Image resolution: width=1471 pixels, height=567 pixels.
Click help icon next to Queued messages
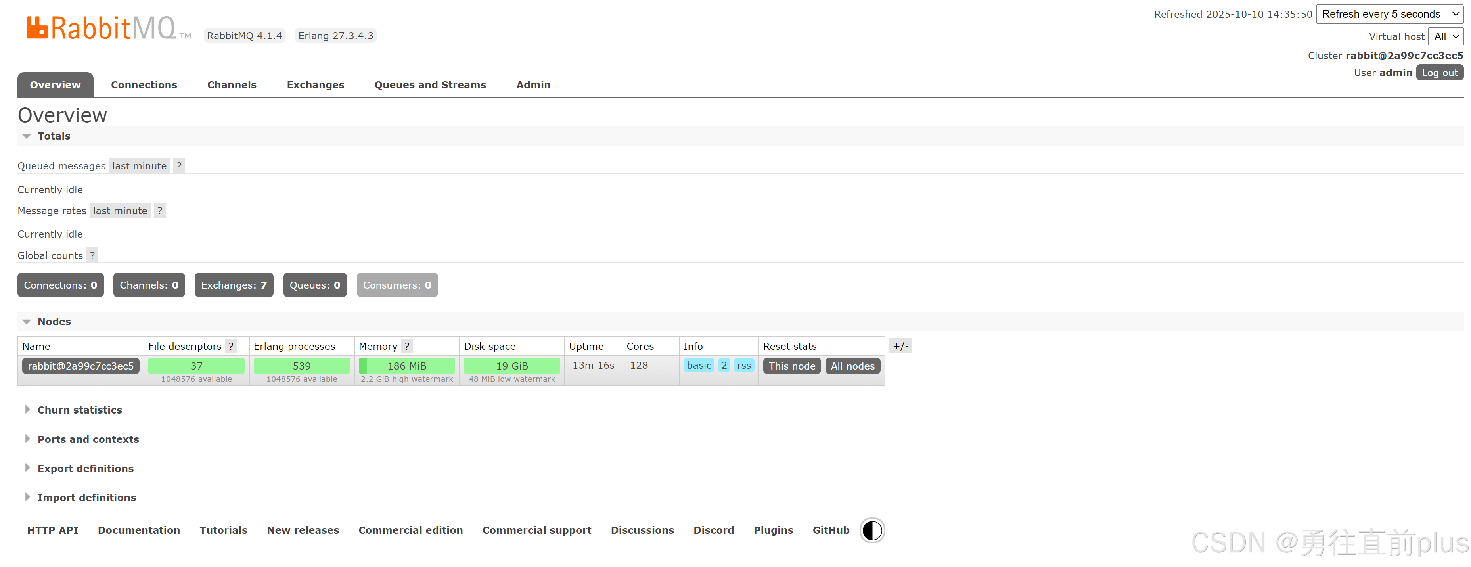[x=179, y=166]
